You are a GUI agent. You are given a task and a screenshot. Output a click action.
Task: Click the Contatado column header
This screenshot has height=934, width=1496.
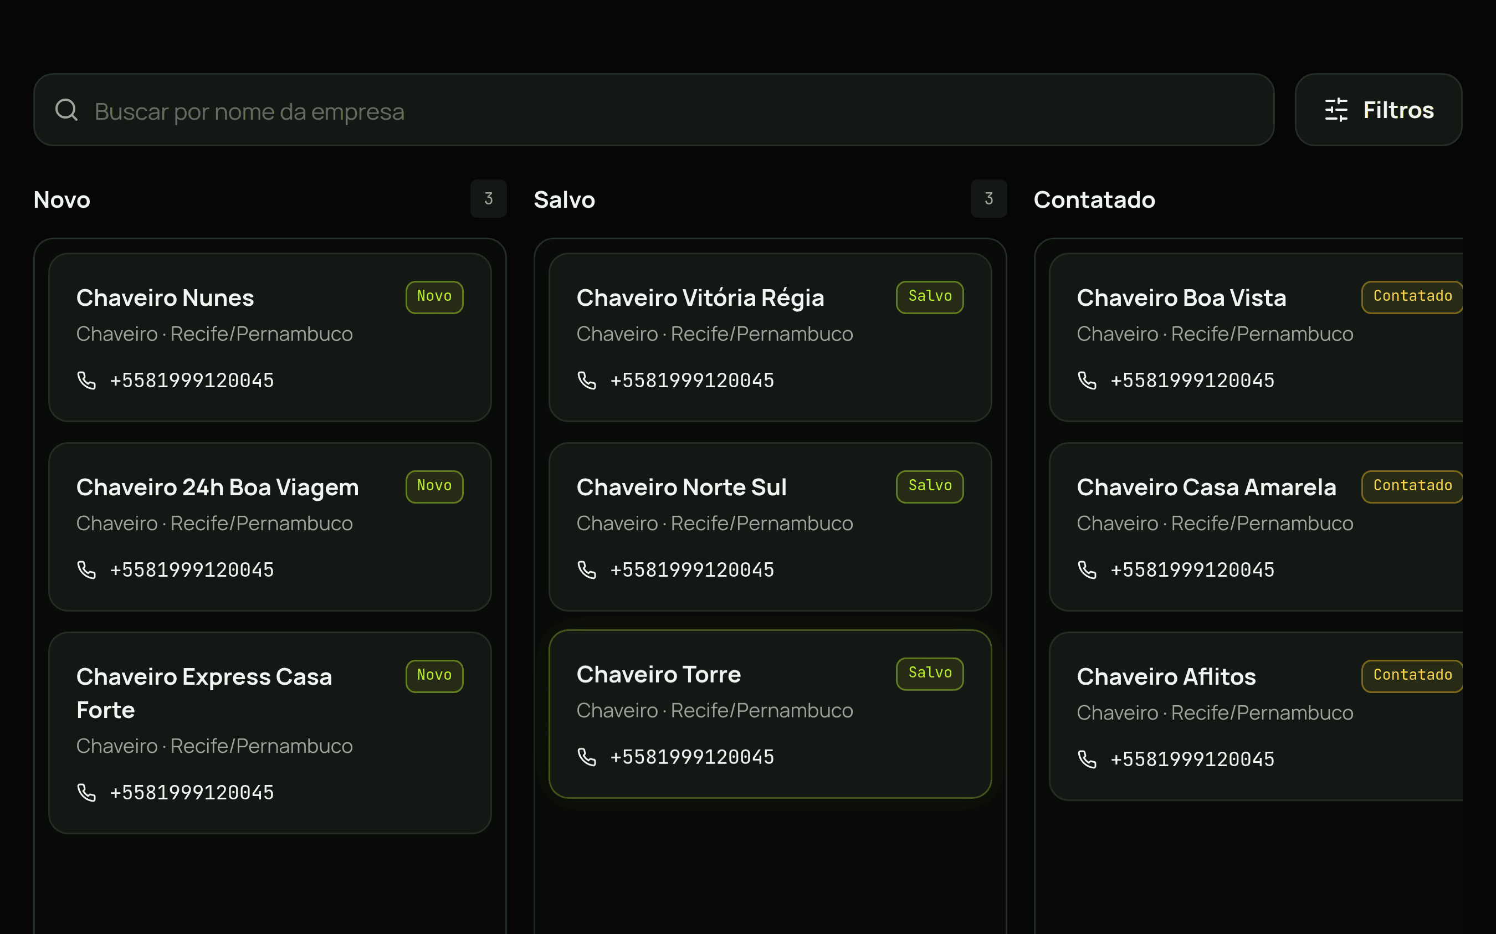click(1094, 199)
